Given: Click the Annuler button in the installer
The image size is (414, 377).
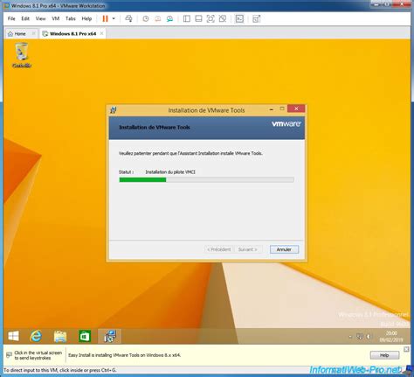Looking at the screenshot, I should point(284,249).
